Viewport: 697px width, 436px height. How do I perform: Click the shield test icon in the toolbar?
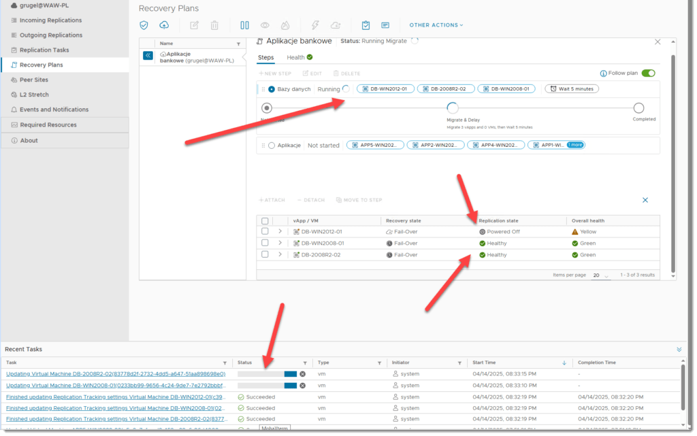click(144, 25)
